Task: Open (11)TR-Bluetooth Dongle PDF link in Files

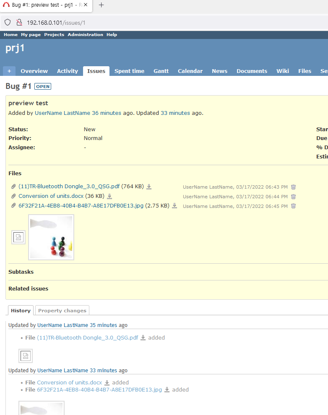Action: coord(69,186)
